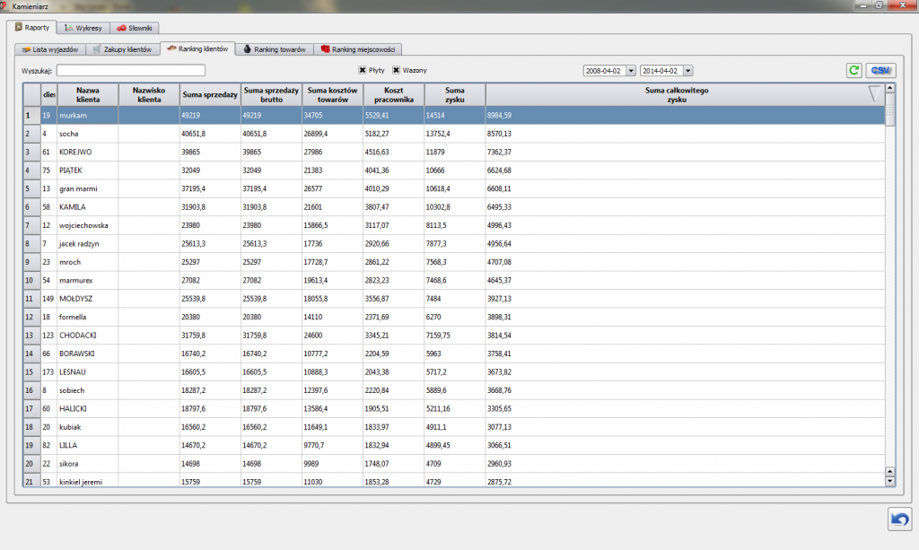Select the PIĄTEK client cell
The width and height of the screenshot is (919, 550).
(88, 170)
